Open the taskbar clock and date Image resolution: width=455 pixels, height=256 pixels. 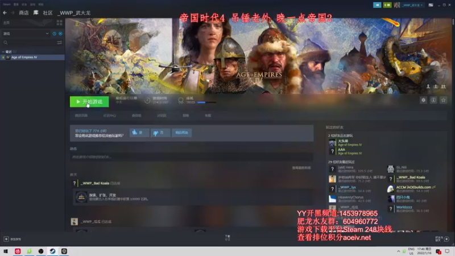coord(424,251)
